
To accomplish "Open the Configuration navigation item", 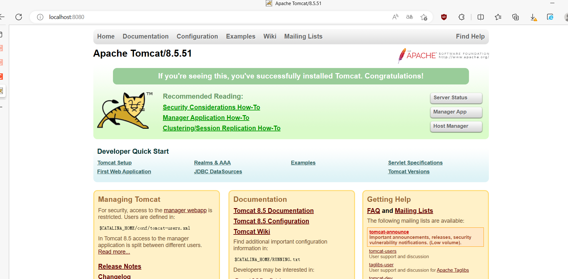I will coord(197,36).
